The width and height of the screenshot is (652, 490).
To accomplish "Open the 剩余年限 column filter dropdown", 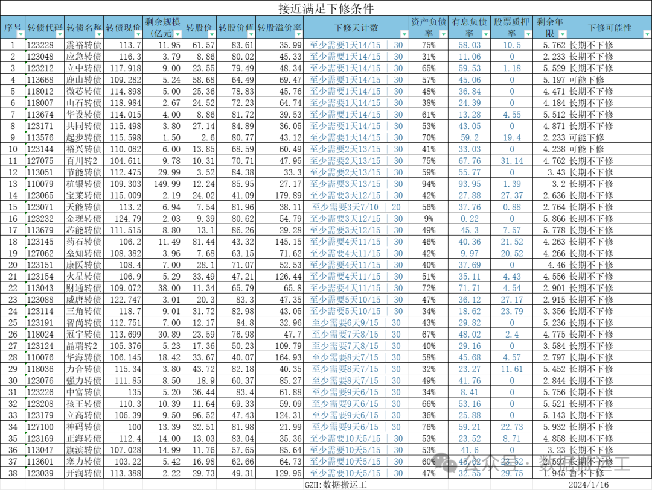I will click(x=562, y=34).
